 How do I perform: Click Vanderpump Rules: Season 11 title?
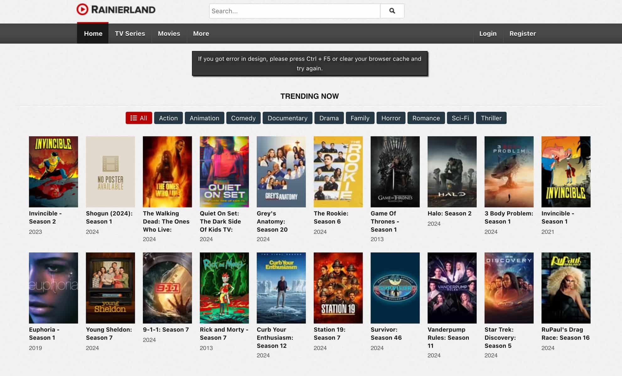click(x=448, y=338)
